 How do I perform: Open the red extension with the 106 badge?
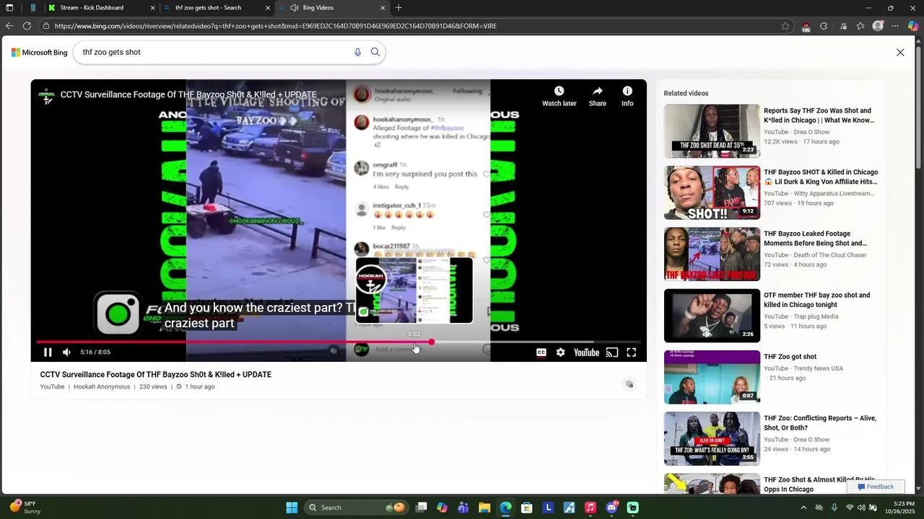pyautogui.click(x=806, y=27)
